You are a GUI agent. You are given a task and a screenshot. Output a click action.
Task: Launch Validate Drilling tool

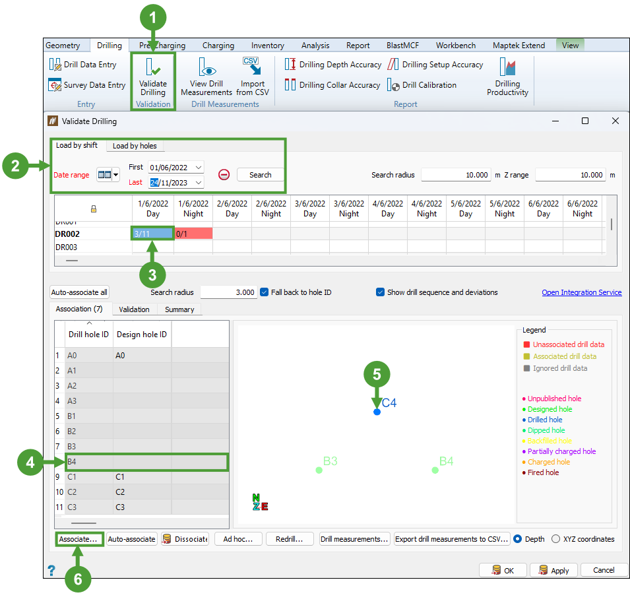coord(152,77)
